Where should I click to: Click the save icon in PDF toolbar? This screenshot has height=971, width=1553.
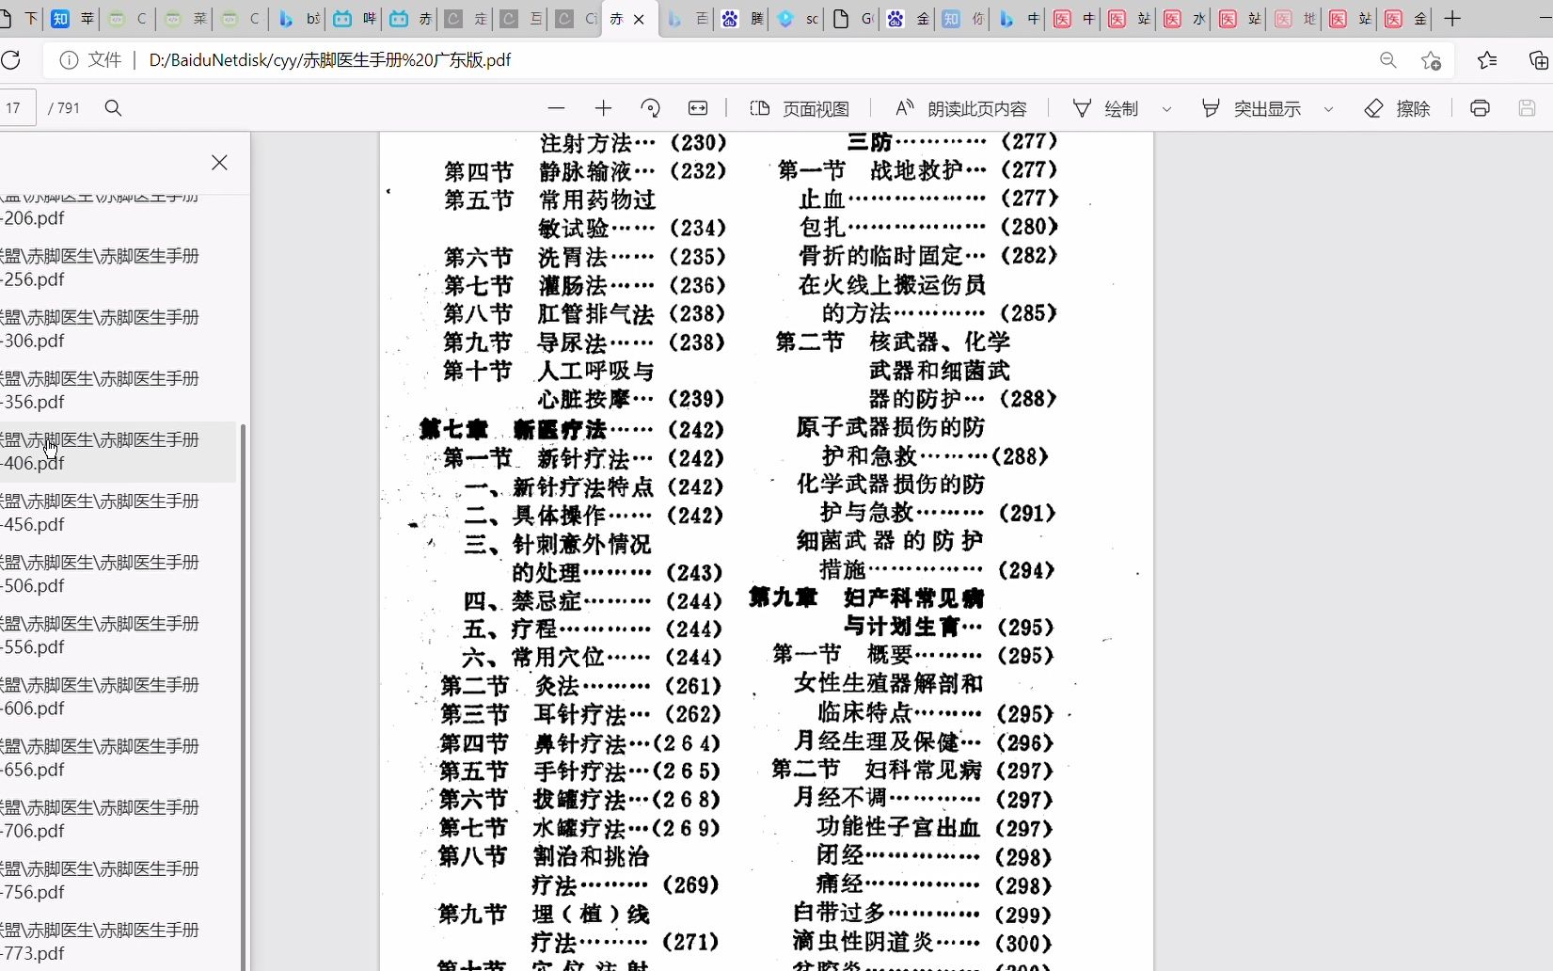coord(1527,108)
